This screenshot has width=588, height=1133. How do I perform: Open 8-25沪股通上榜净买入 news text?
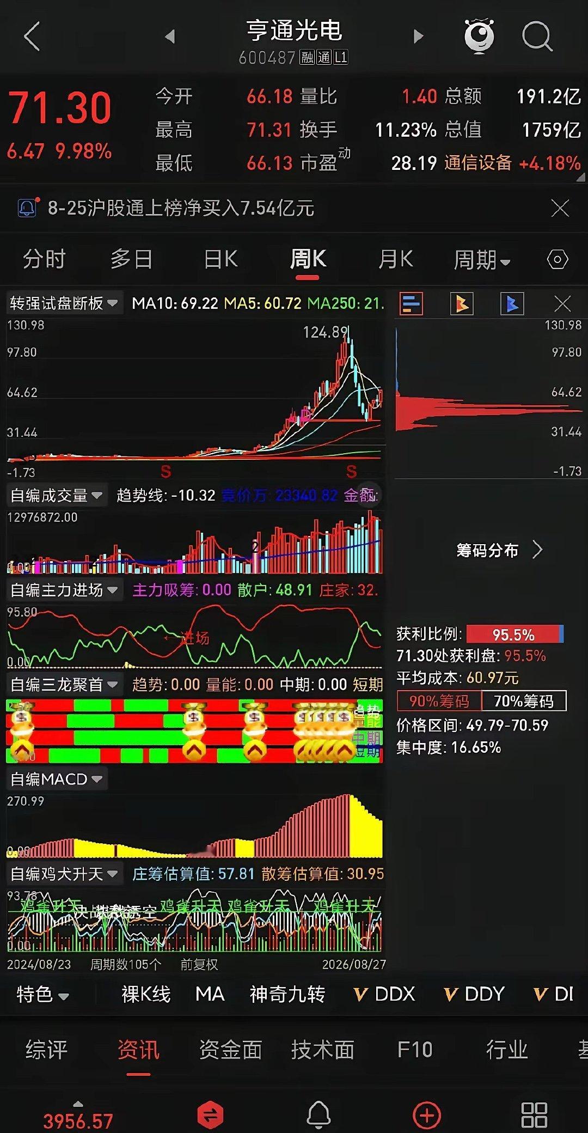tap(181, 208)
